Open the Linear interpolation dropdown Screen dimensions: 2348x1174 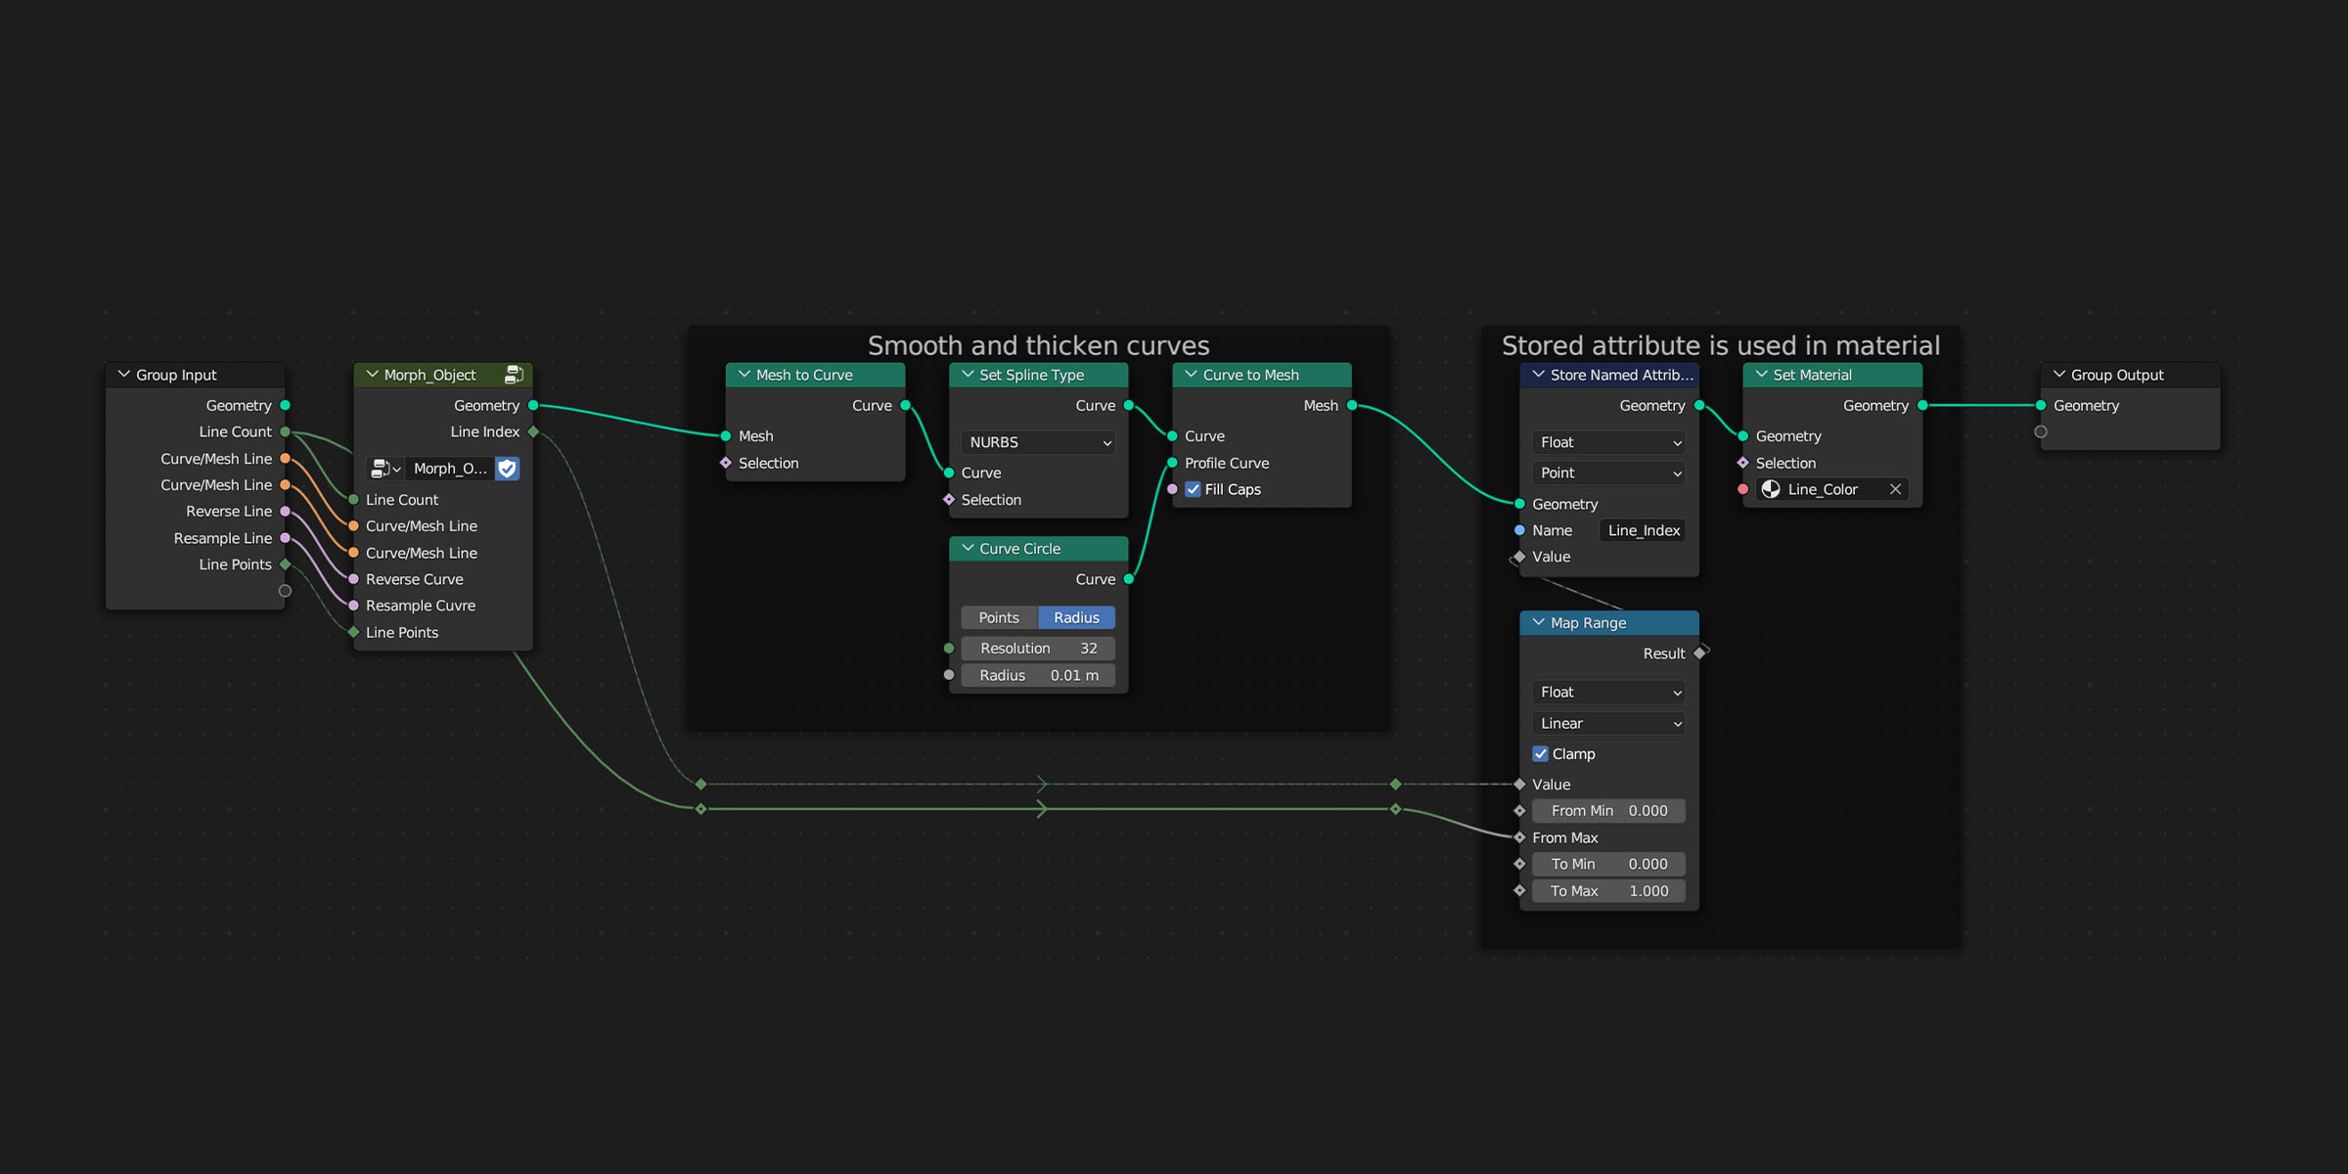pyautogui.click(x=1609, y=723)
